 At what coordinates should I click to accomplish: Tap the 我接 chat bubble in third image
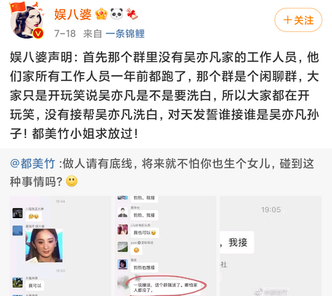237,242
